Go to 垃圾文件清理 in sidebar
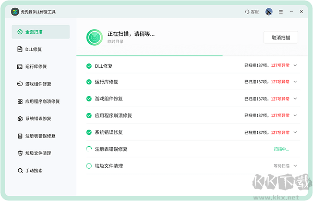Screen dimensions: 313x201 point(41,153)
